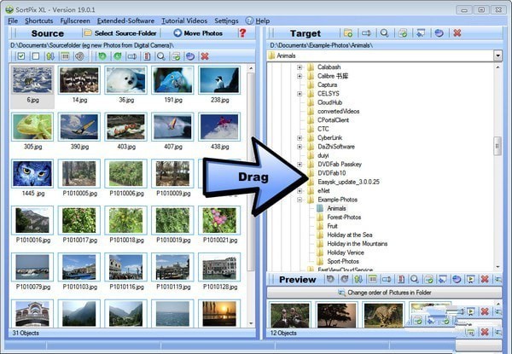Click the red delete icon in Source toolbar
Screen dimensions: 512x354
coord(204,55)
